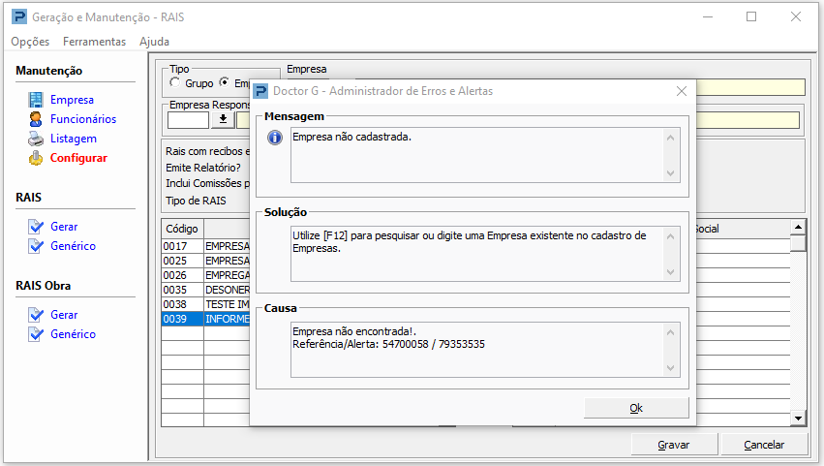
Task: Open the Listagem link
Action: (x=74, y=139)
